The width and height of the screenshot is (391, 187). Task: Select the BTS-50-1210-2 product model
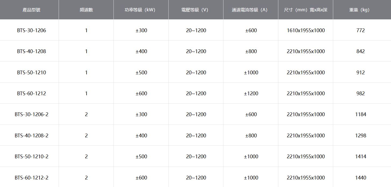[x=31, y=156]
